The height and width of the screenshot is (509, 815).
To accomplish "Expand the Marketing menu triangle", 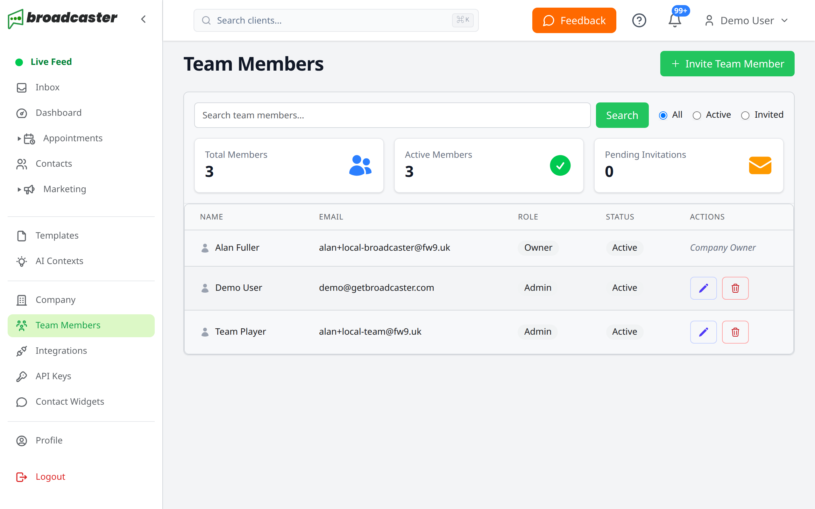I will pos(19,190).
